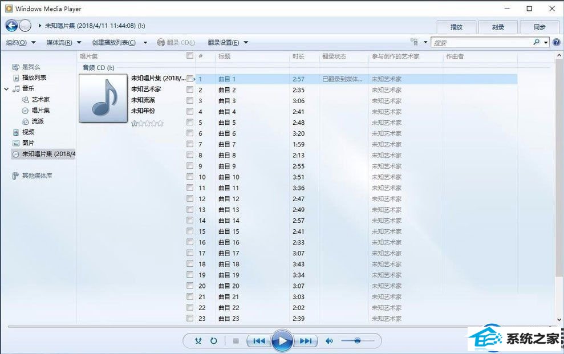This screenshot has height=354, width=564.
Task: Click 音频 CD (I:) group header
Action: (99, 68)
